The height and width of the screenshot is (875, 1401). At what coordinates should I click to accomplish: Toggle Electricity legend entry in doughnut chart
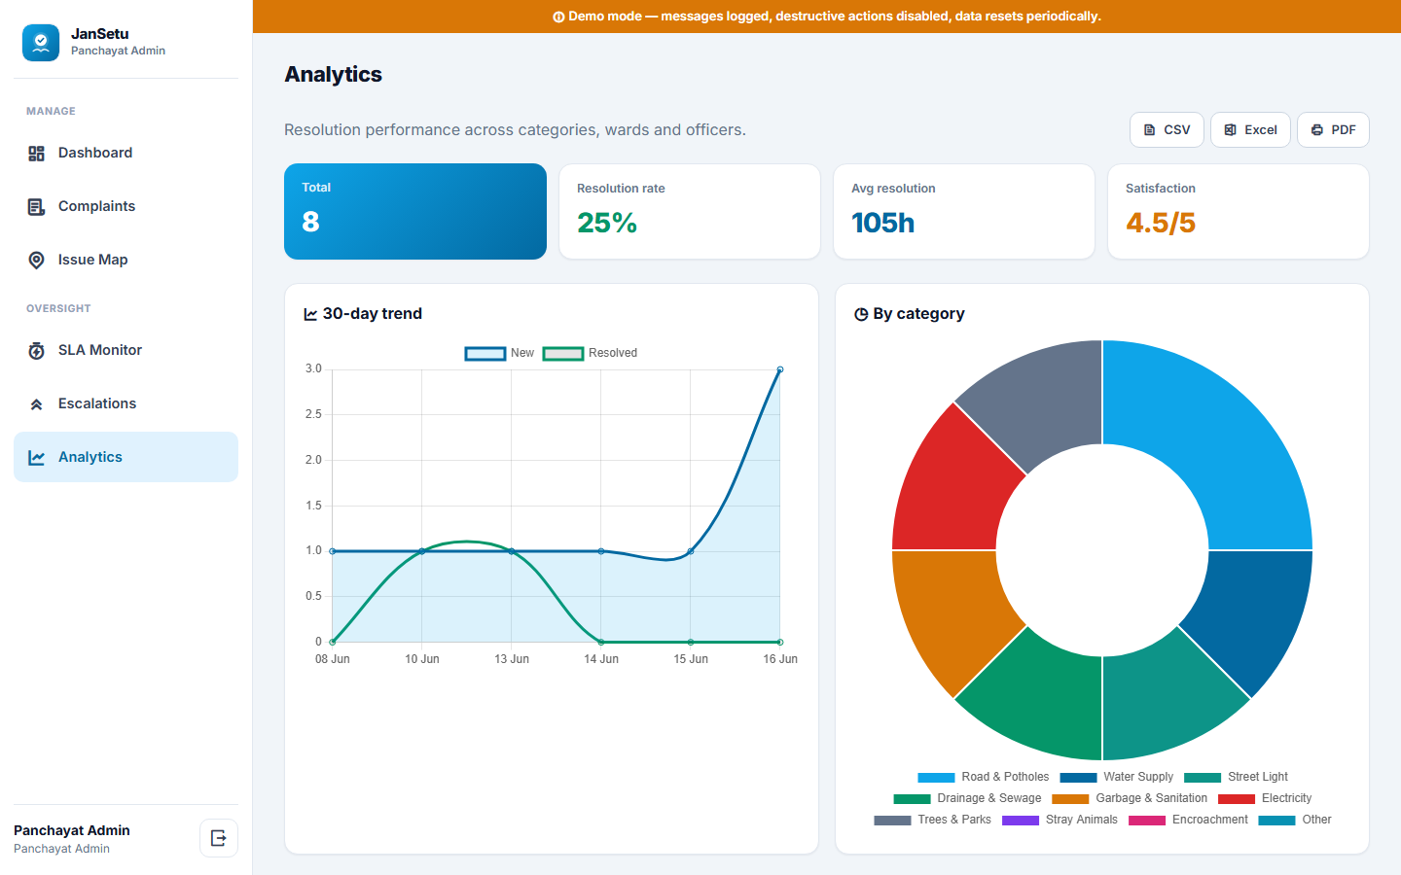[1265, 798]
